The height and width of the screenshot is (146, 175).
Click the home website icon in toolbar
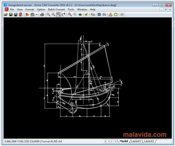[116, 15]
